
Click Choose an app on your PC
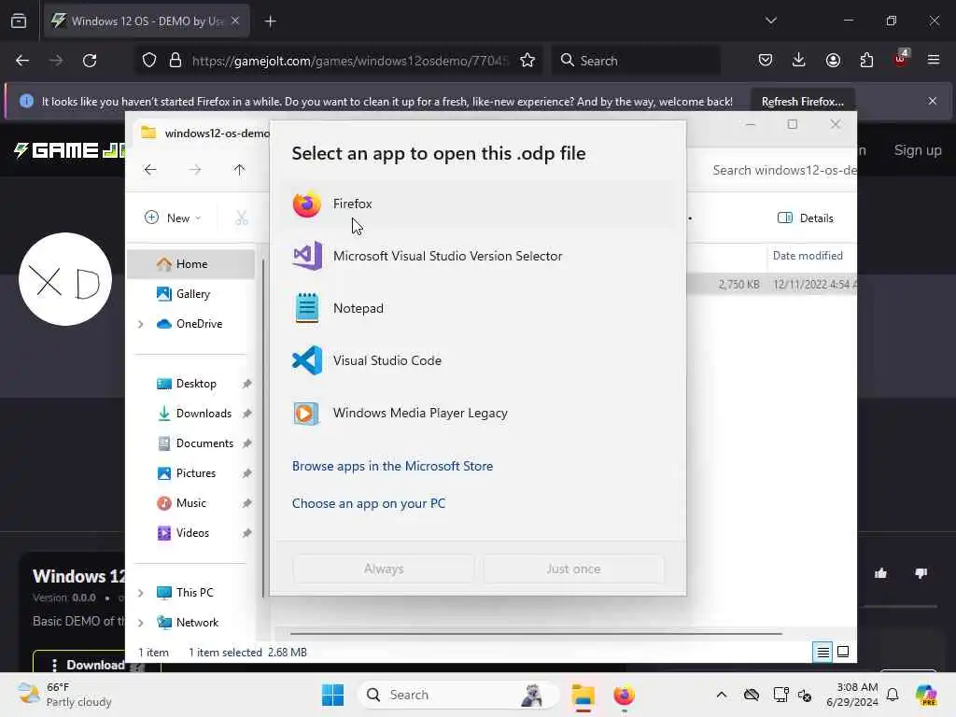point(368,503)
